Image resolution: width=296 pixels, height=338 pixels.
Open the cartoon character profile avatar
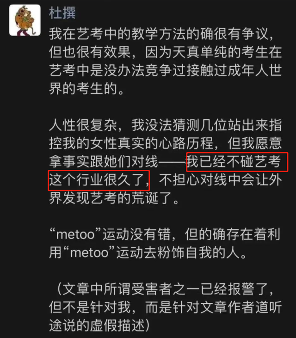click(x=25, y=20)
